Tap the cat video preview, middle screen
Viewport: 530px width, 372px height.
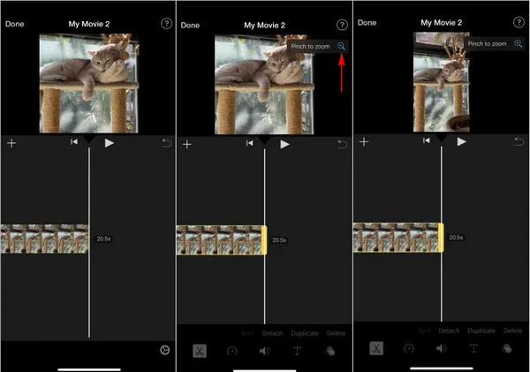(264, 85)
